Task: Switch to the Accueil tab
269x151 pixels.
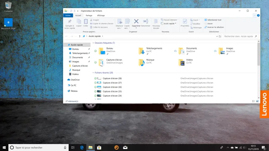Action: tap(78, 15)
